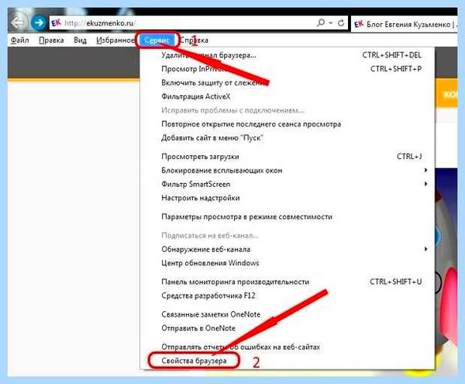Click the browser Back arrow button
Screen dimensions: 465x384
click(19, 22)
